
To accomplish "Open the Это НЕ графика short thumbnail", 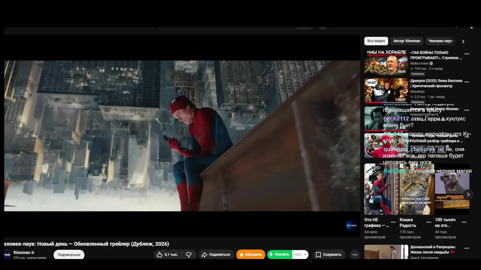I will click(x=381, y=189).
